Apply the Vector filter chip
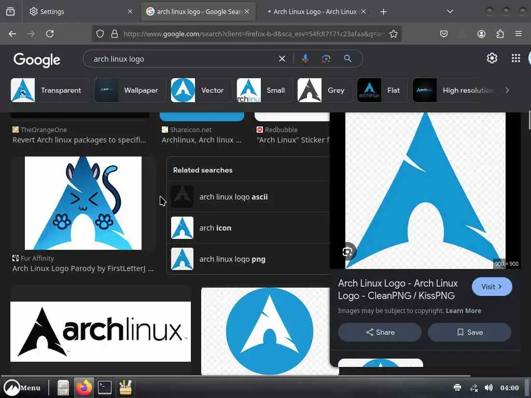This screenshot has height=398, width=531. click(x=201, y=90)
